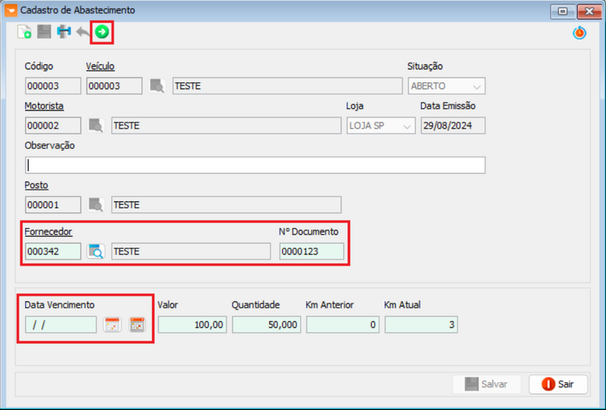The width and height of the screenshot is (606, 410).
Task: Click the green arrow toolbar icon
Action: tap(102, 32)
